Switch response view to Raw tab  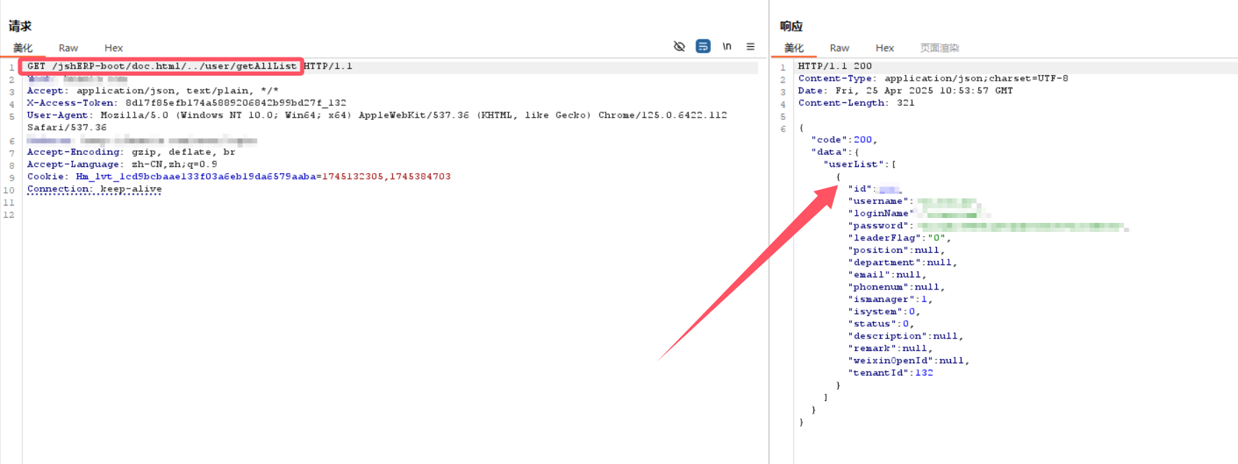pyautogui.click(x=839, y=48)
